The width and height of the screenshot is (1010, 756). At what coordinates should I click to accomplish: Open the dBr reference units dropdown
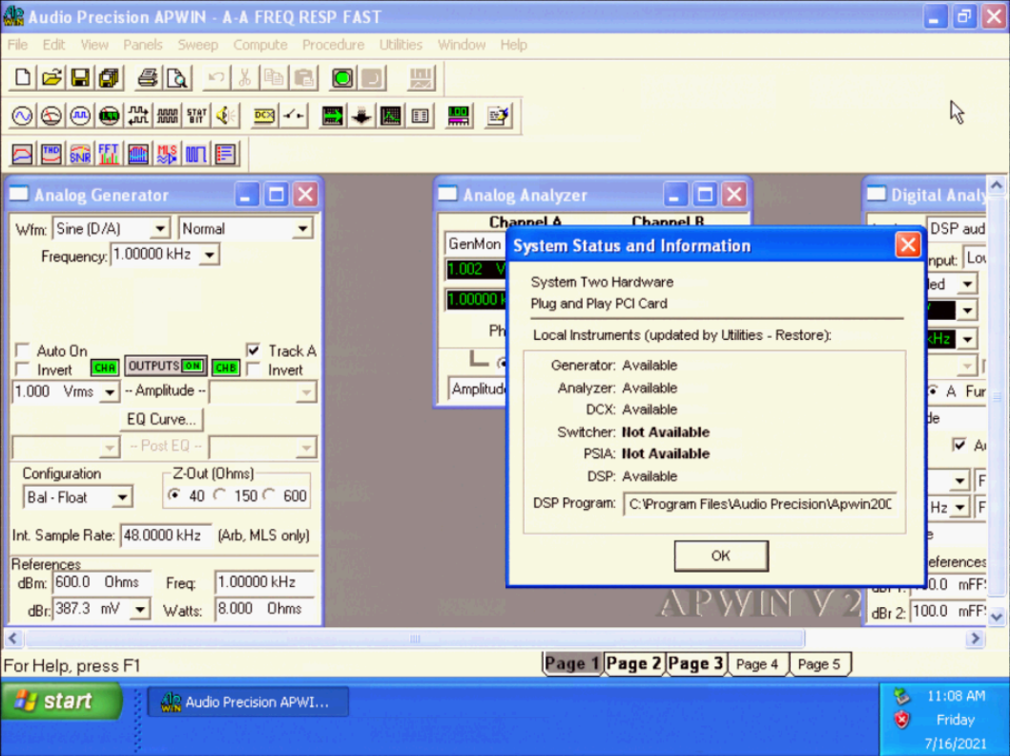point(140,609)
